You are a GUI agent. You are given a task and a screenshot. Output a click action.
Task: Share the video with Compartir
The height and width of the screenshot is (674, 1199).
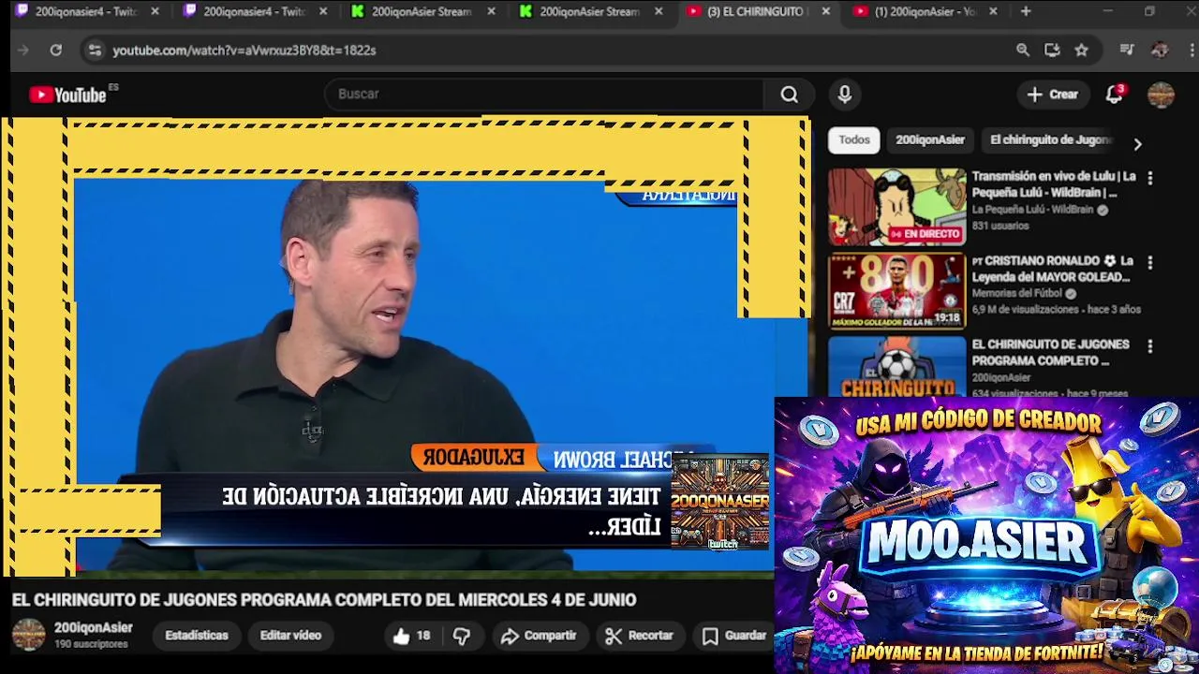pyautogui.click(x=539, y=636)
